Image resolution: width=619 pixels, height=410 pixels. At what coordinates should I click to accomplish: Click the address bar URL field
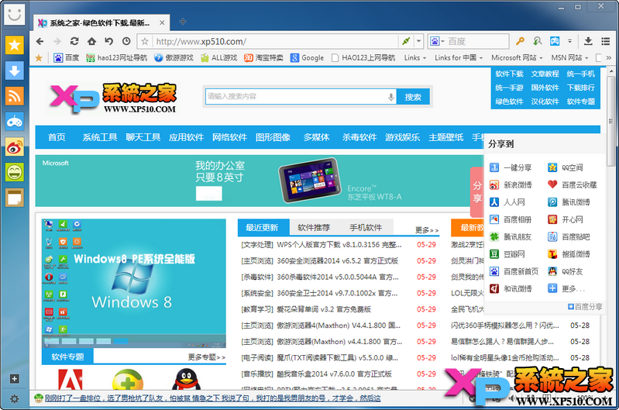pyautogui.click(x=275, y=41)
